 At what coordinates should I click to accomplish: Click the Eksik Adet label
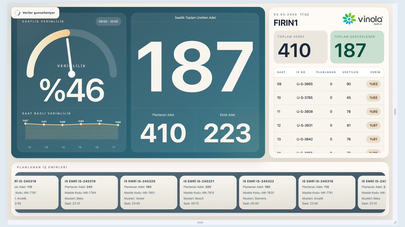[x=227, y=115]
